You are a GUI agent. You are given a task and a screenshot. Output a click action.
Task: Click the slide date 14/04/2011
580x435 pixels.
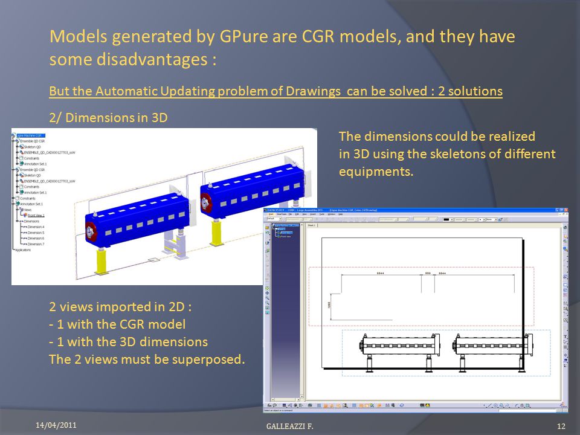(56, 425)
